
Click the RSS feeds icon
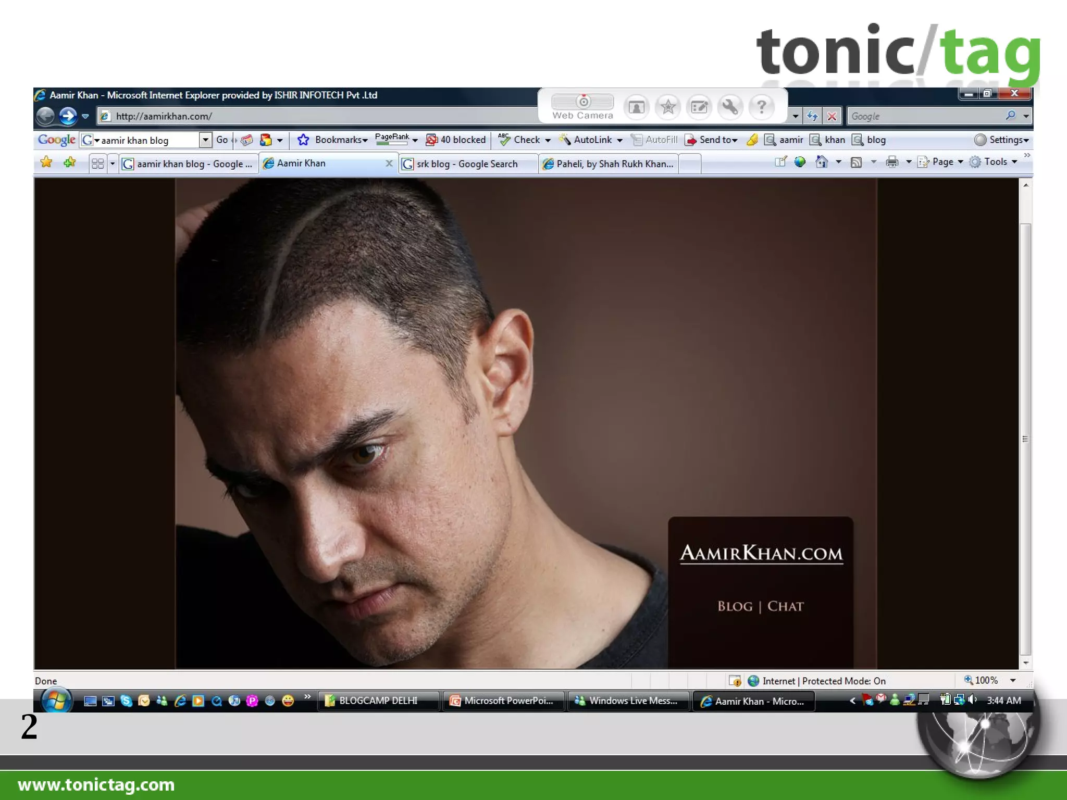coord(855,162)
